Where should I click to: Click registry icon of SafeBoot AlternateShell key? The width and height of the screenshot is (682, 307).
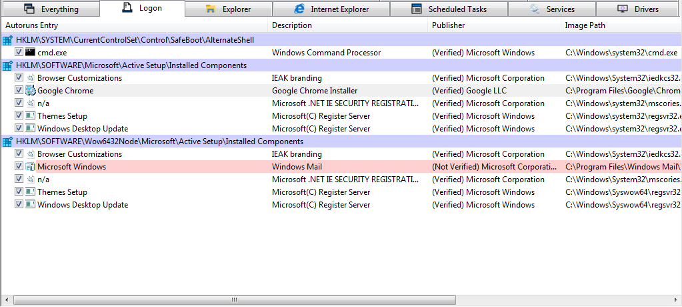(x=7, y=41)
